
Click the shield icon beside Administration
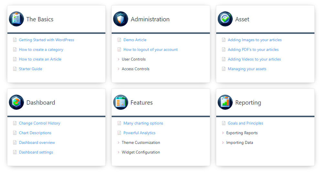click(120, 19)
